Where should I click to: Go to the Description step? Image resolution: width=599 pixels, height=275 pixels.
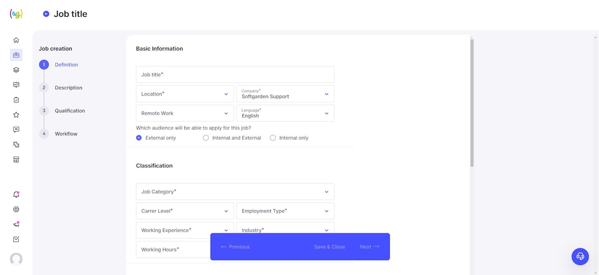(x=68, y=88)
